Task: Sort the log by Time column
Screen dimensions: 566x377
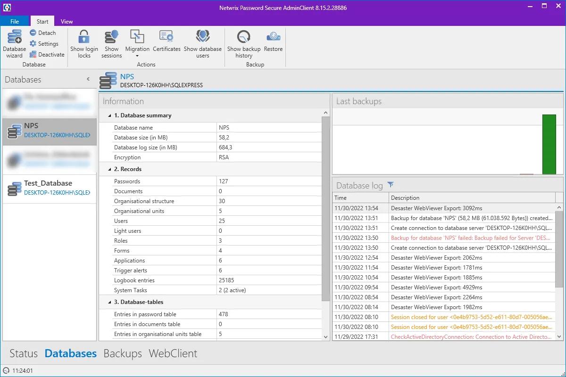Action: pyautogui.click(x=361, y=197)
